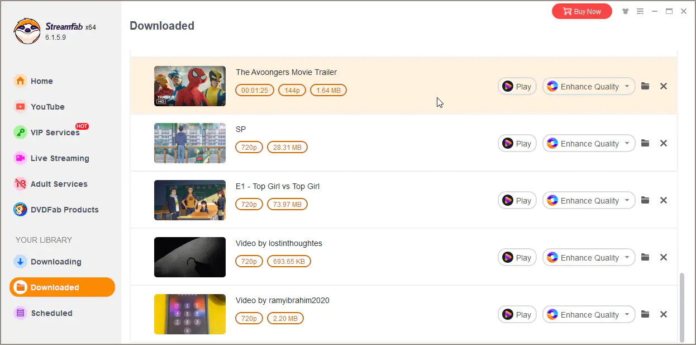This screenshot has height=345, width=696.
Task: Open the hamburger main menu icon
Action: [640, 11]
